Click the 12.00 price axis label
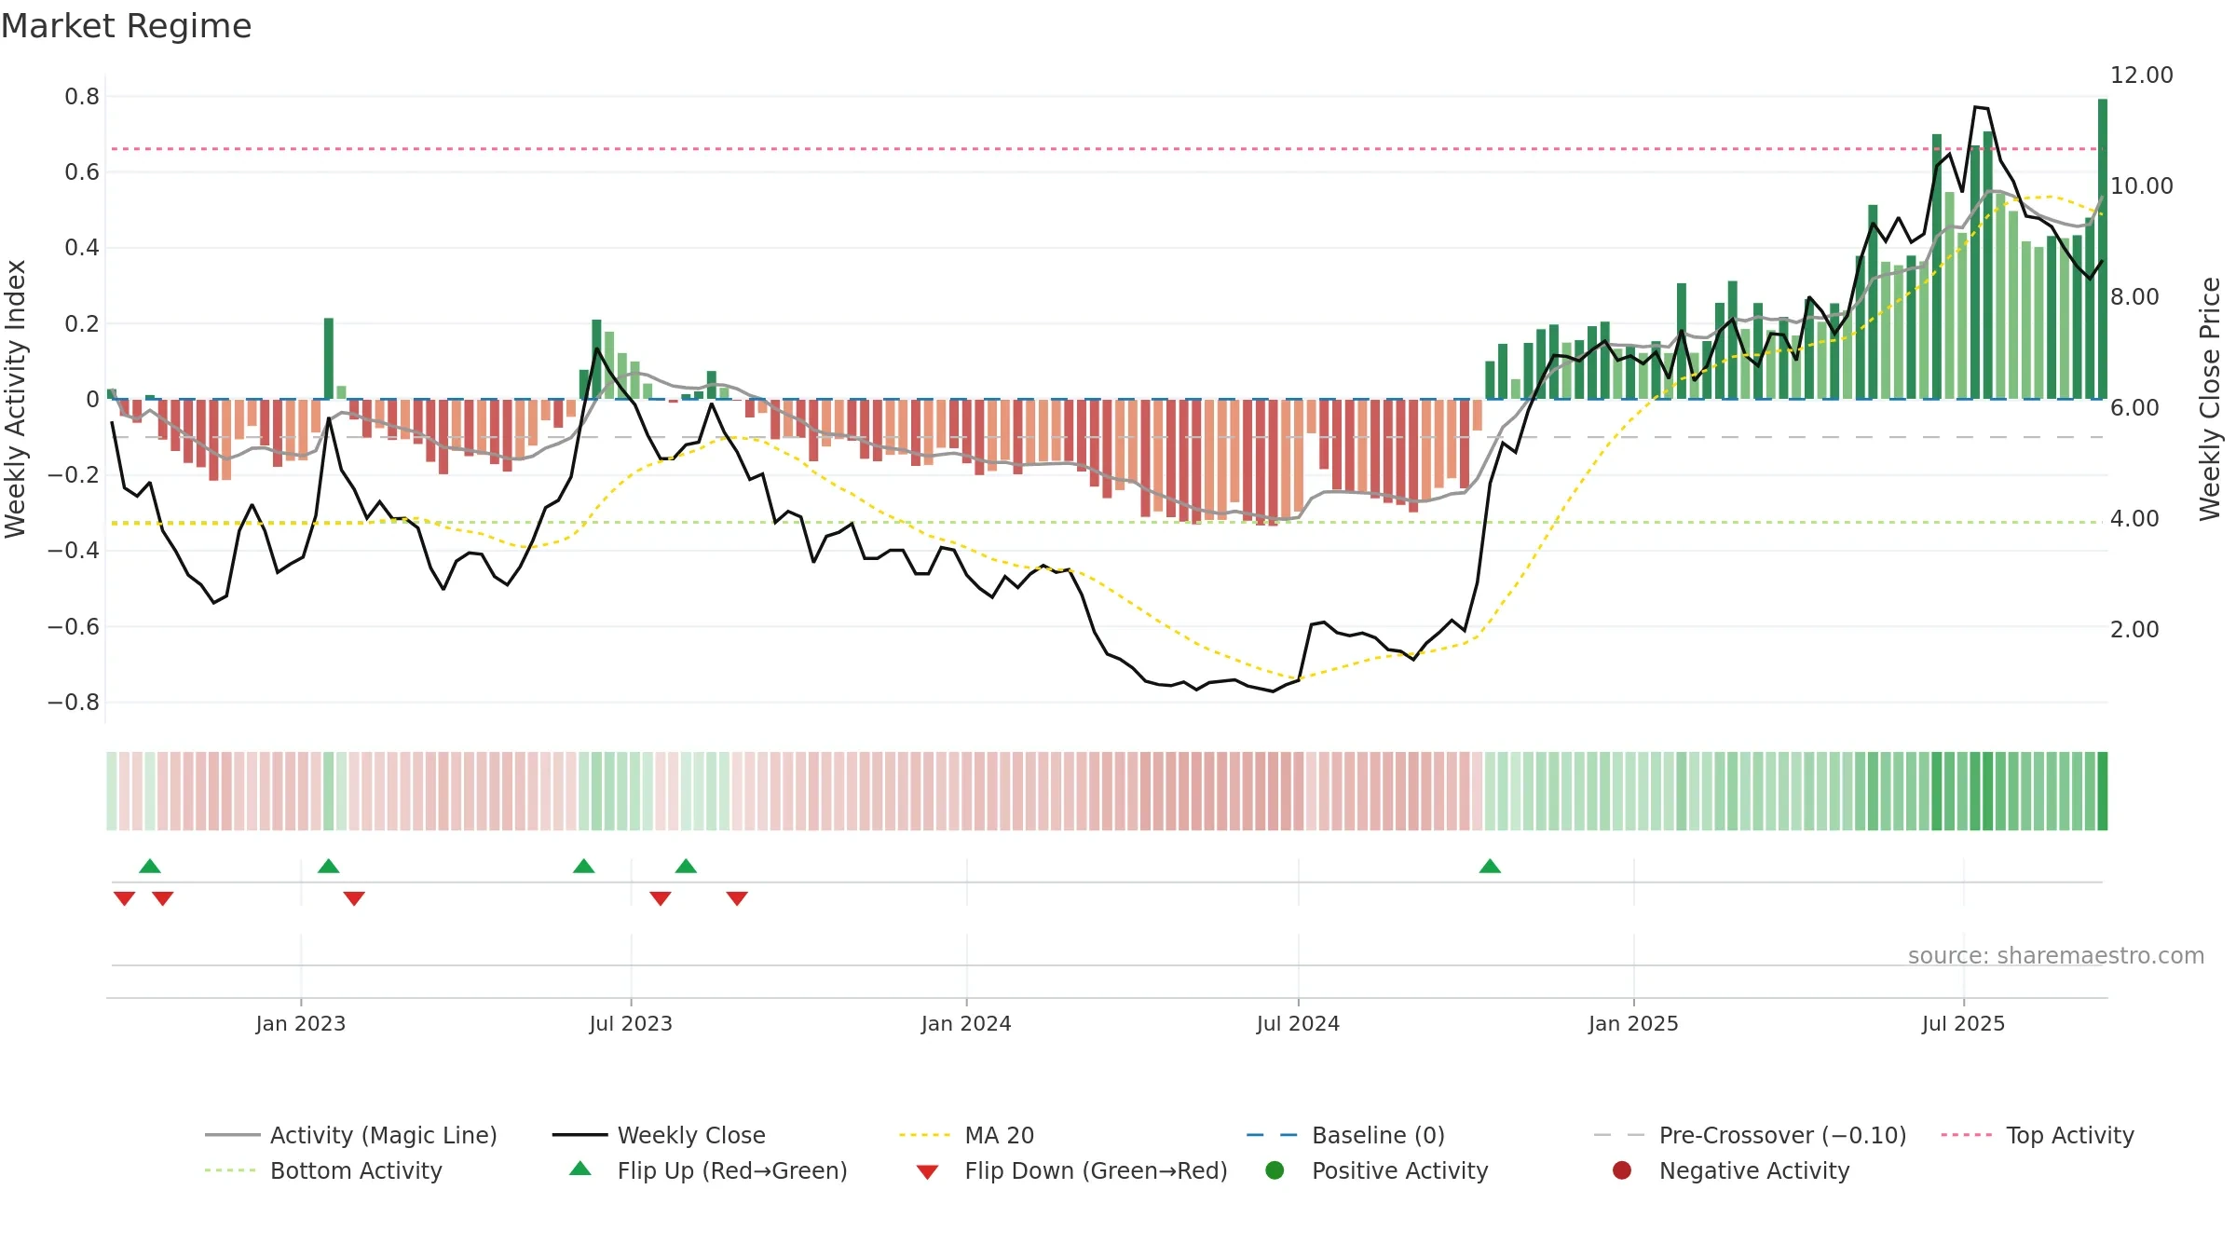 (2141, 75)
